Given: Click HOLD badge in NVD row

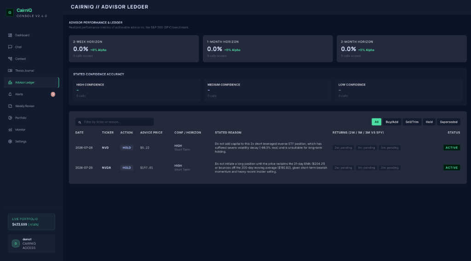Looking at the screenshot, I should (x=126, y=148).
